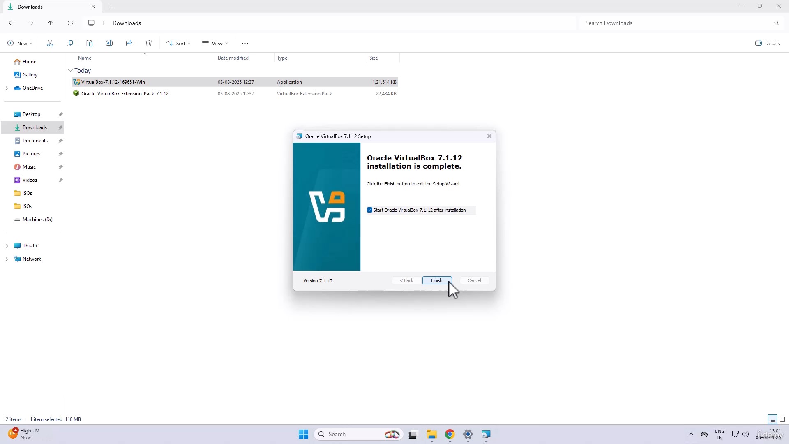Open Videos in the navigation pane
This screenshot has width=789, height=444.
pos(30,180)
